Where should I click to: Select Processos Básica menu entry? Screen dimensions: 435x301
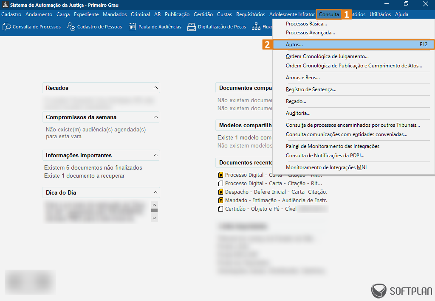(353, 24)
